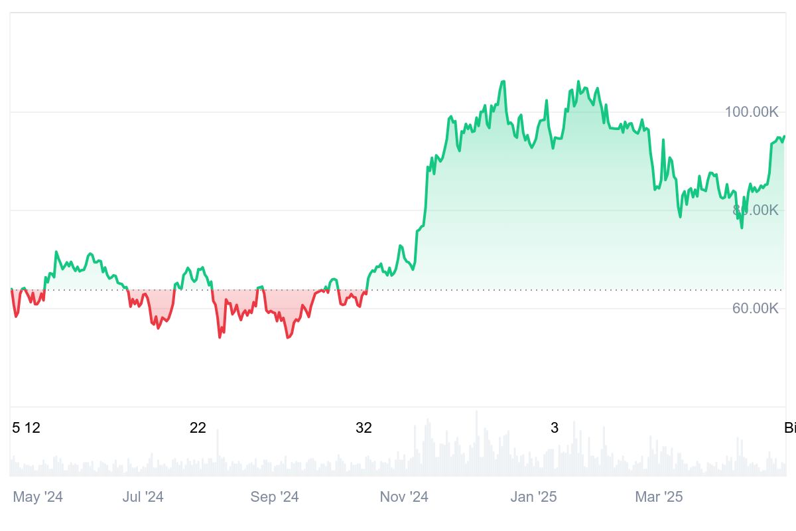Click the May '24 date label
The height and width of the screenshot is (531, 796).
(x=38, y=497)
